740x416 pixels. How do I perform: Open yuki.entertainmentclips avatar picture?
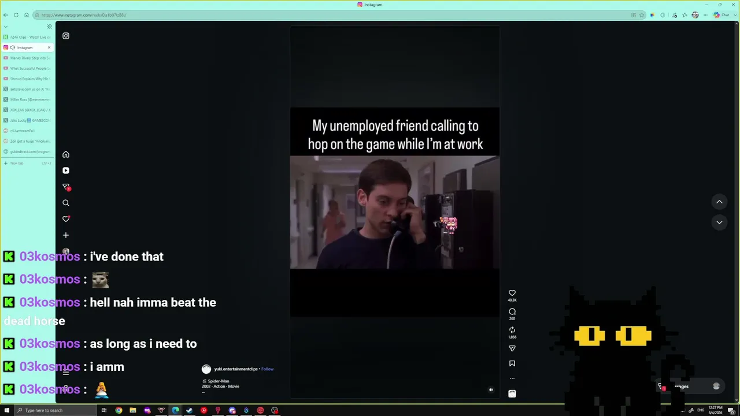[206, 369]
